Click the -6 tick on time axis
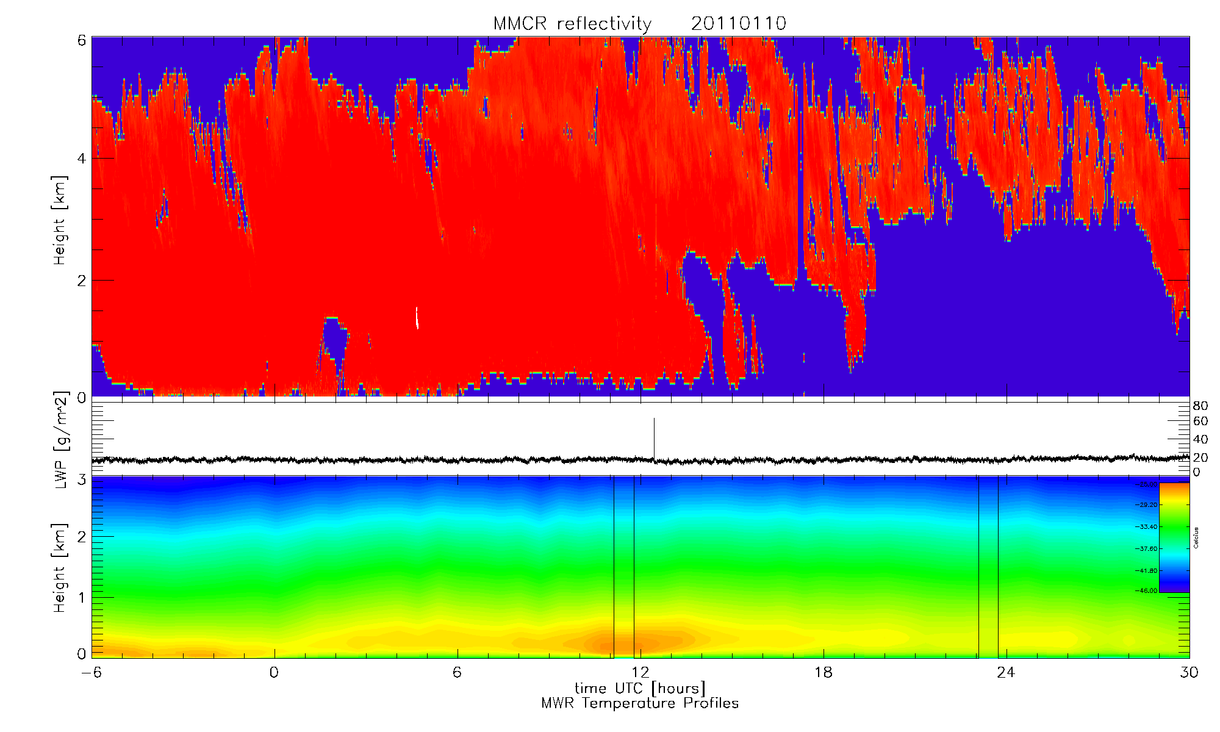This screenshot has width=1220, height=732. tap(91, 672)
